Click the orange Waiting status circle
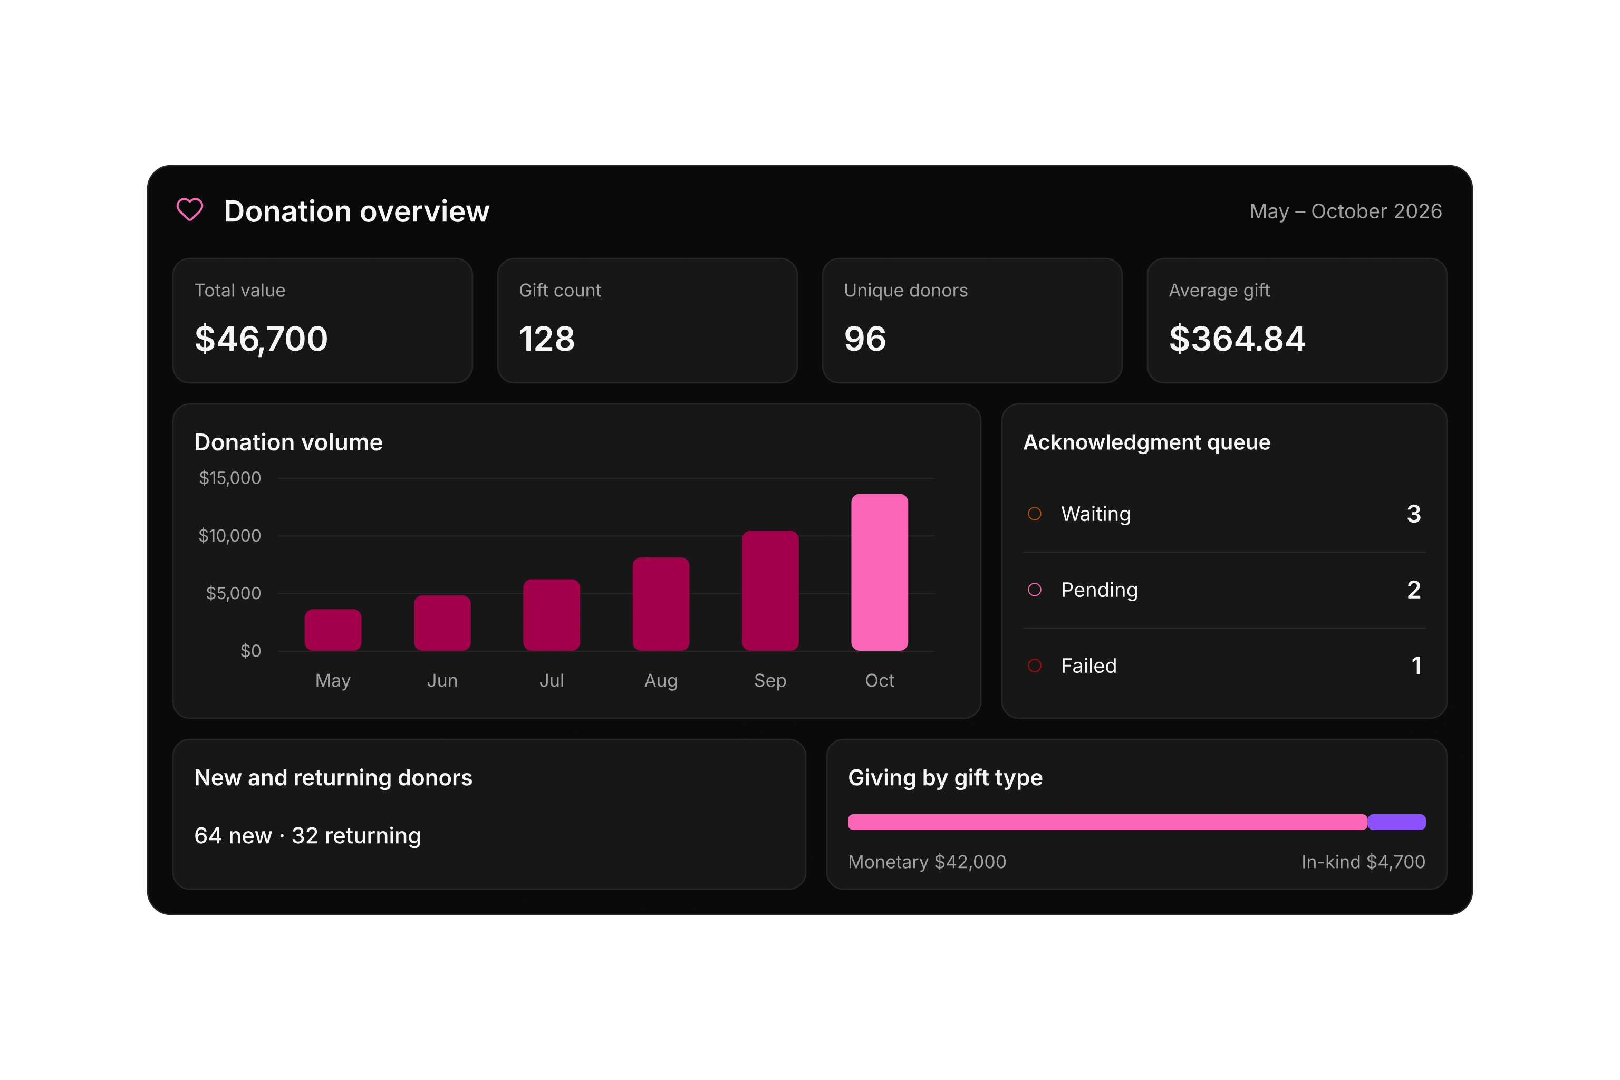The height and width of the screenshot is (1080, 1620). click(1035, 514)
